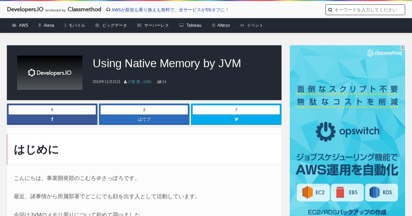Click the monitor icon next to Tableau

[182, 25]
